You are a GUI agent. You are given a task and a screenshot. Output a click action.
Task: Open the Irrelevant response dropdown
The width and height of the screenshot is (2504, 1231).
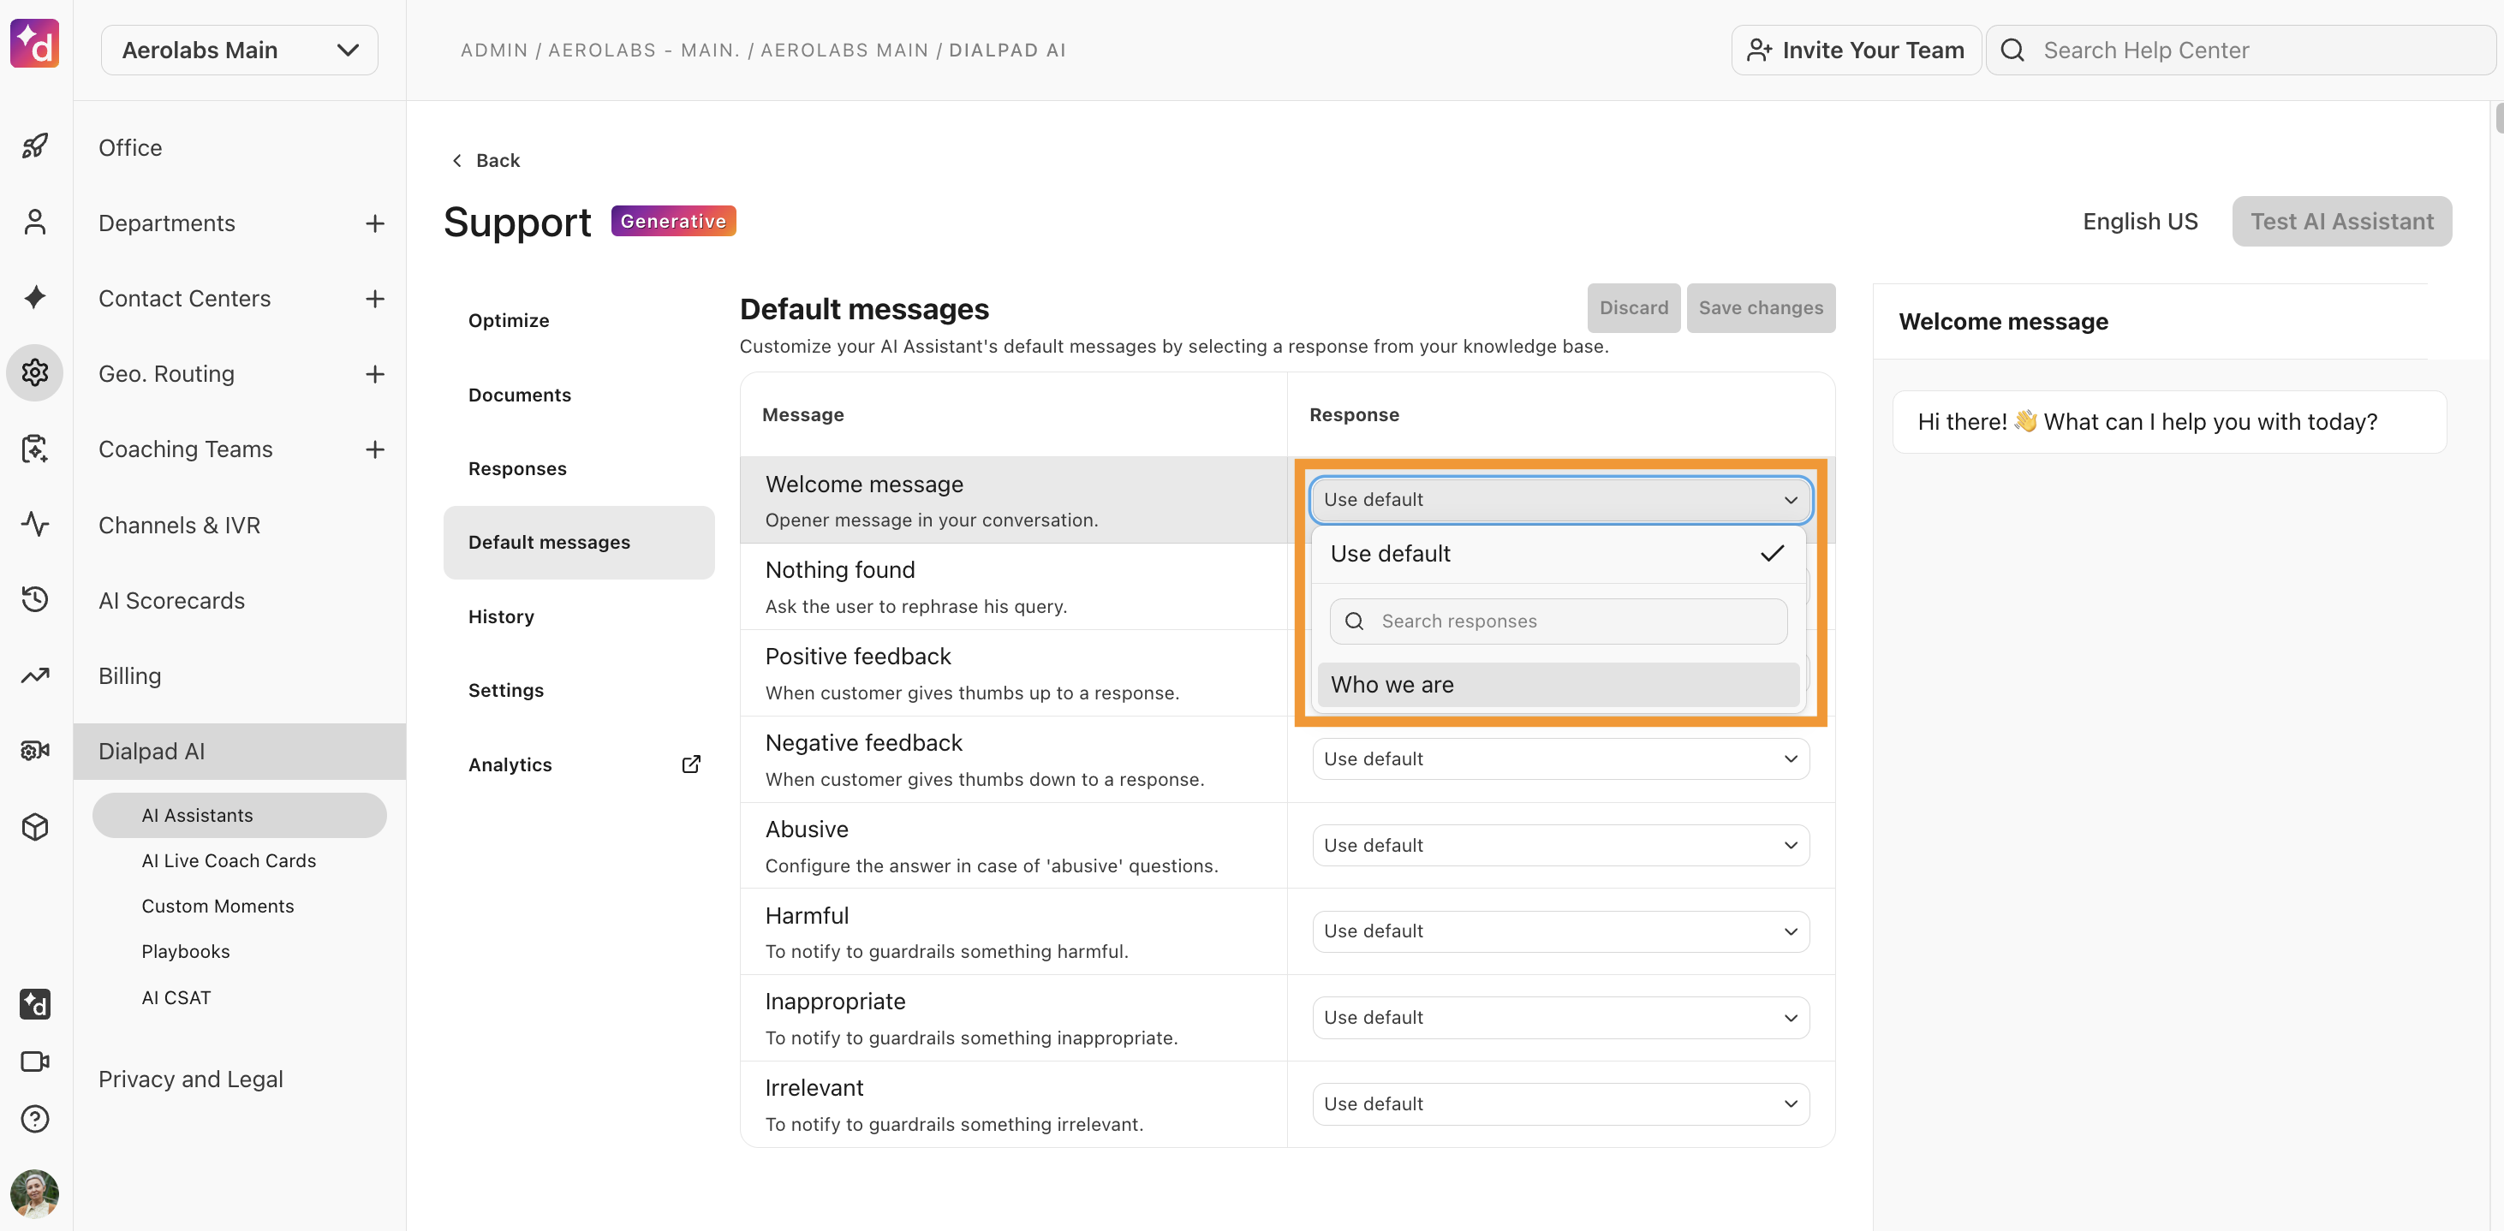(x=1561, y=1103)
